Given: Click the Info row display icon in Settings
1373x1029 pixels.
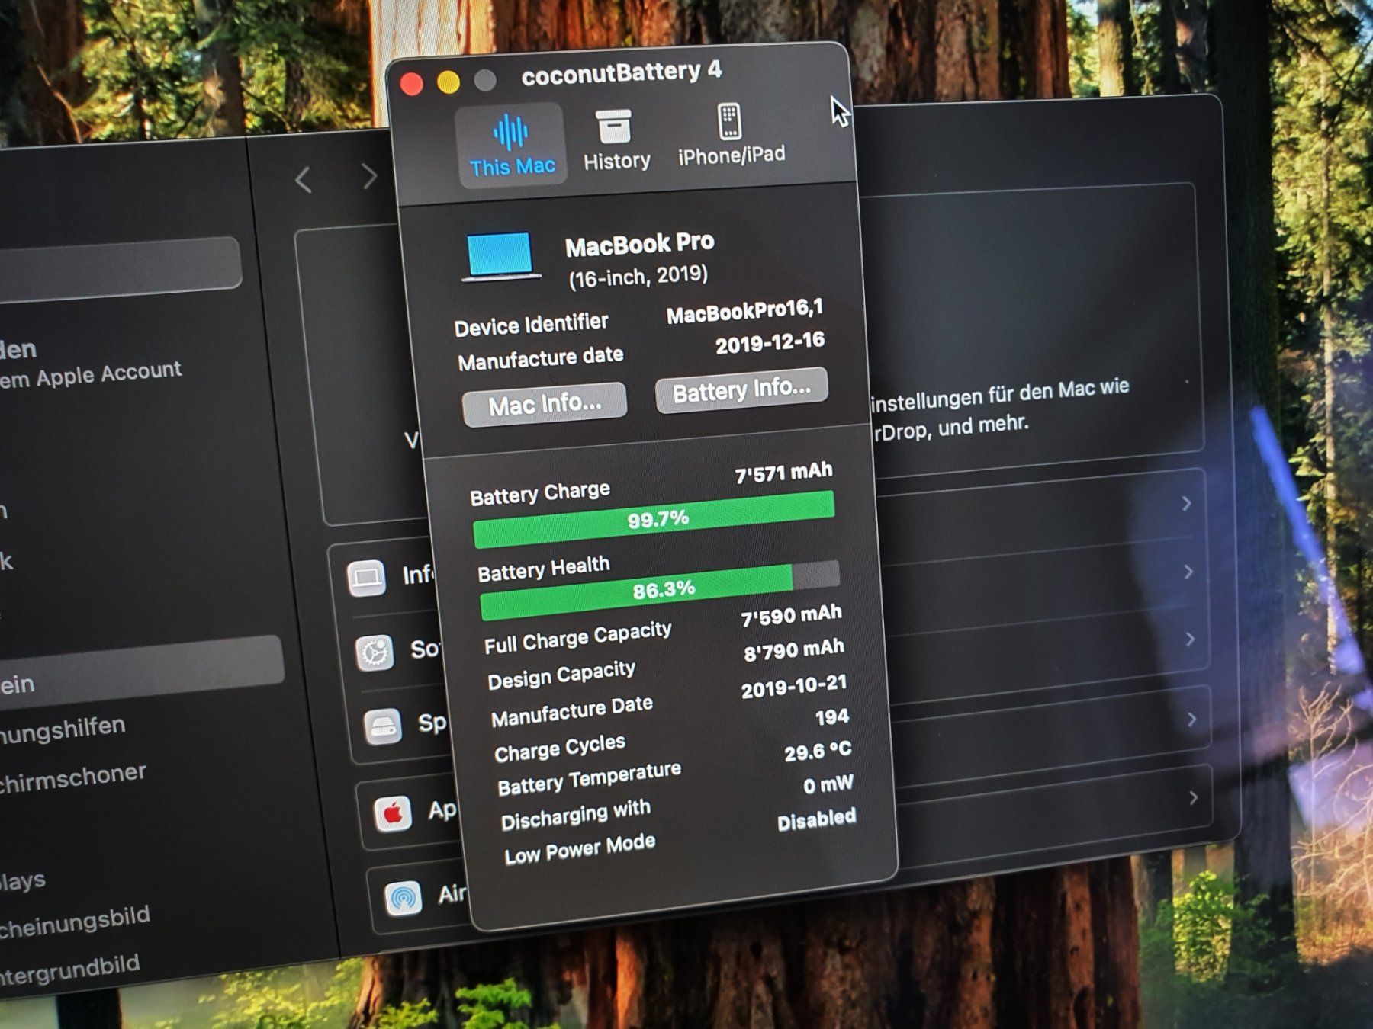Looking at the screenshot, I should click(366, 578).
